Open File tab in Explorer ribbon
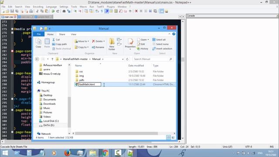The image size is (279, 157). [x=39, y=34]
